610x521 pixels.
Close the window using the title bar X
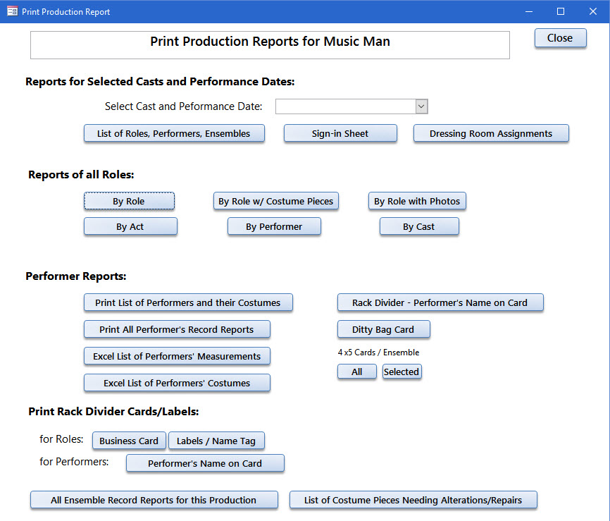pos(593,11)
